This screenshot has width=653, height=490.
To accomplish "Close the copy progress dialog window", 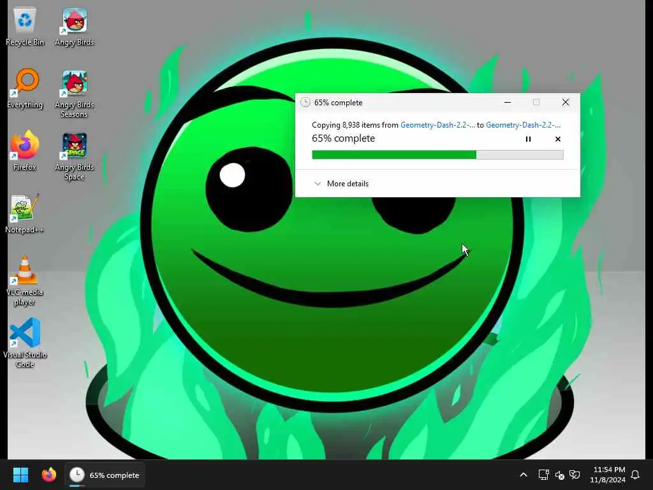I will (x=565, y=103).
